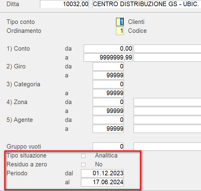Click the Periodo 'al' date 17.06.2024

click(103, 182)
